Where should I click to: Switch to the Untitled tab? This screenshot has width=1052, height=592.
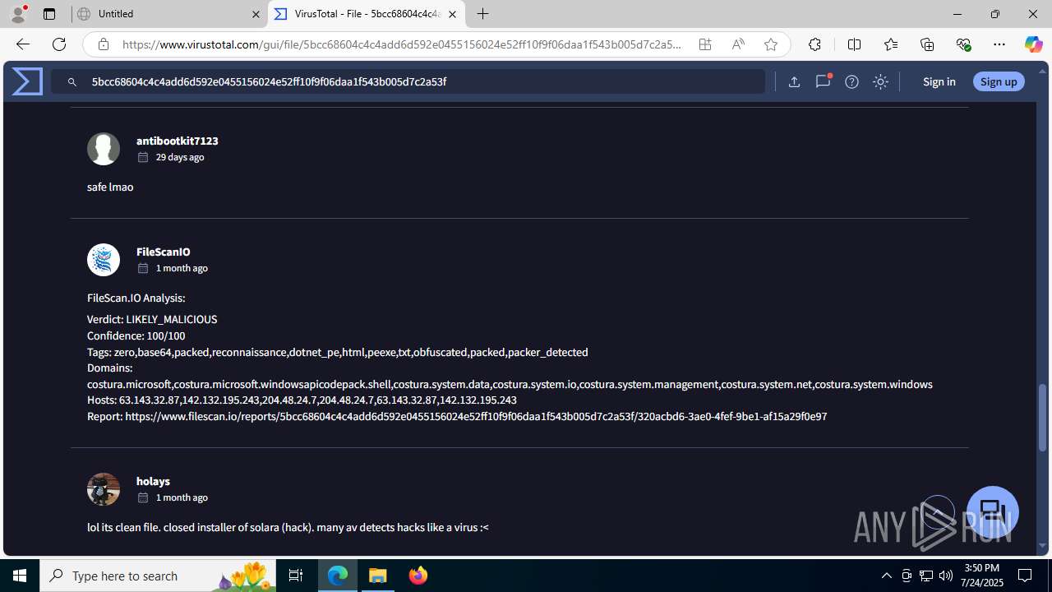point(168,14)
